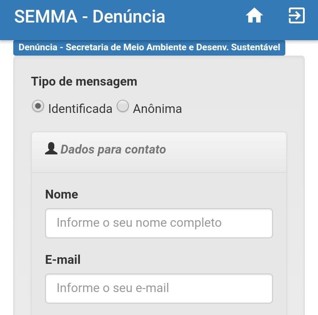
Task: Click the Dados para contato header
Action: coord(113,150)
